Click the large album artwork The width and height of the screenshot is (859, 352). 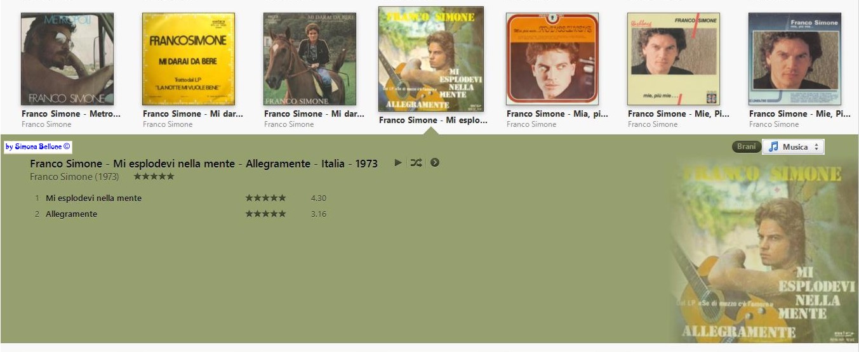click(x=762, y=251)
